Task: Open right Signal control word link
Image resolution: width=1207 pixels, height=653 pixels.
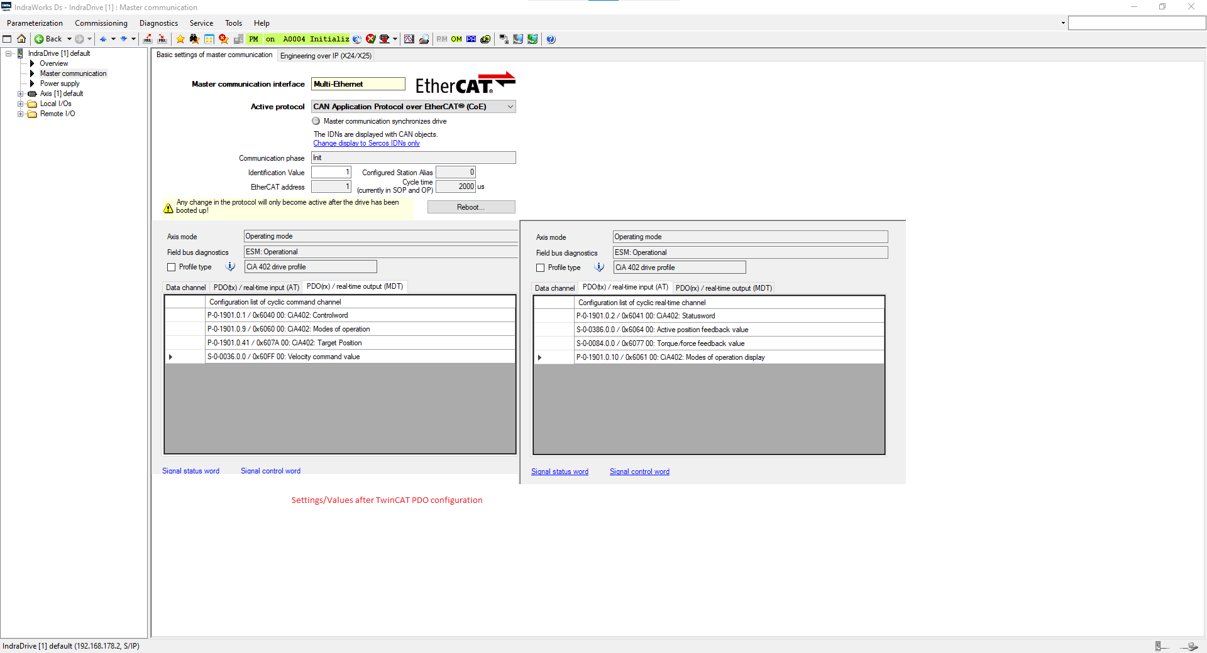Action: [x=639, y=472]
